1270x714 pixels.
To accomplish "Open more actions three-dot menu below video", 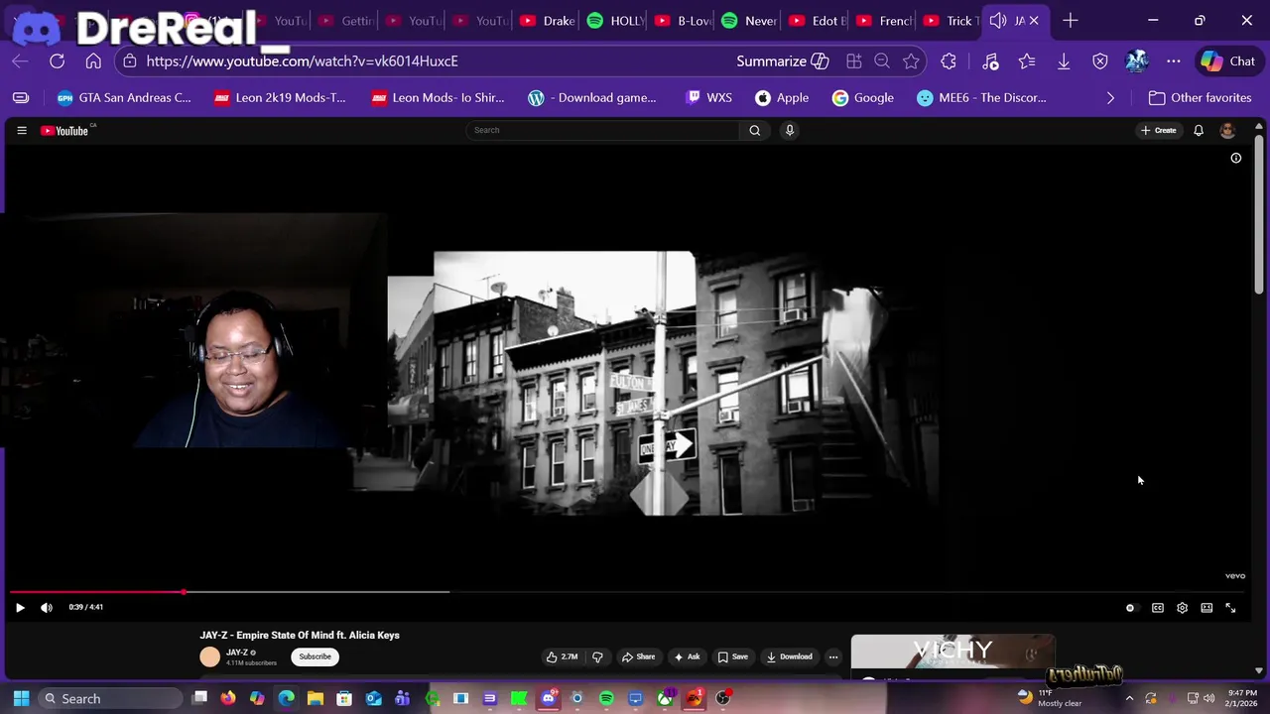I will (x=833, y=656).
